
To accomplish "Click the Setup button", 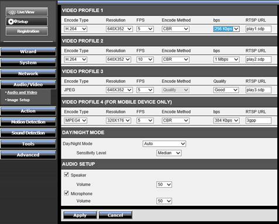I will [27, 22].
